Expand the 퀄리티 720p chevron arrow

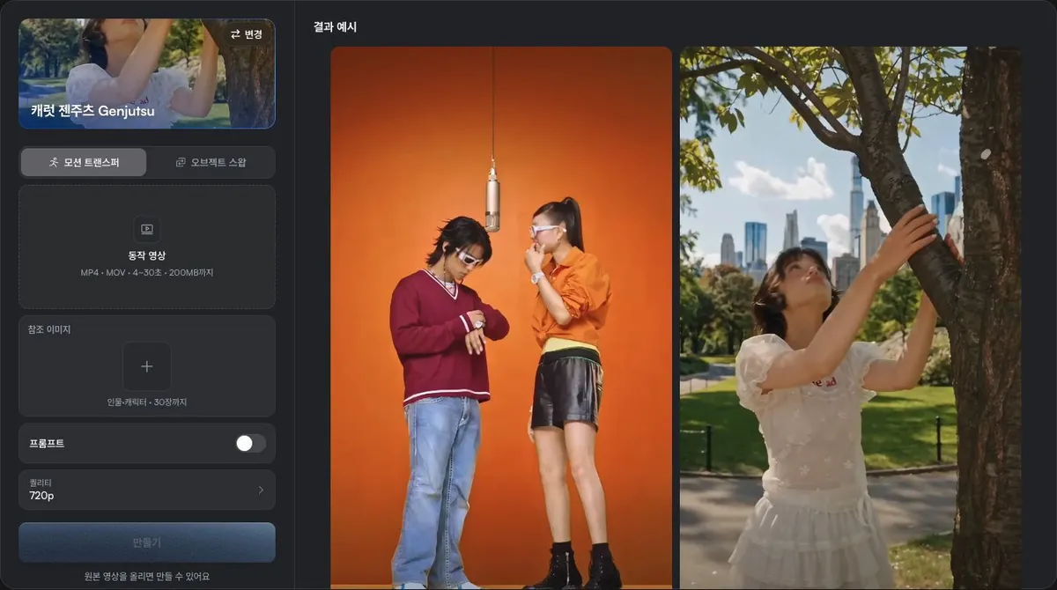click(261, 490)
